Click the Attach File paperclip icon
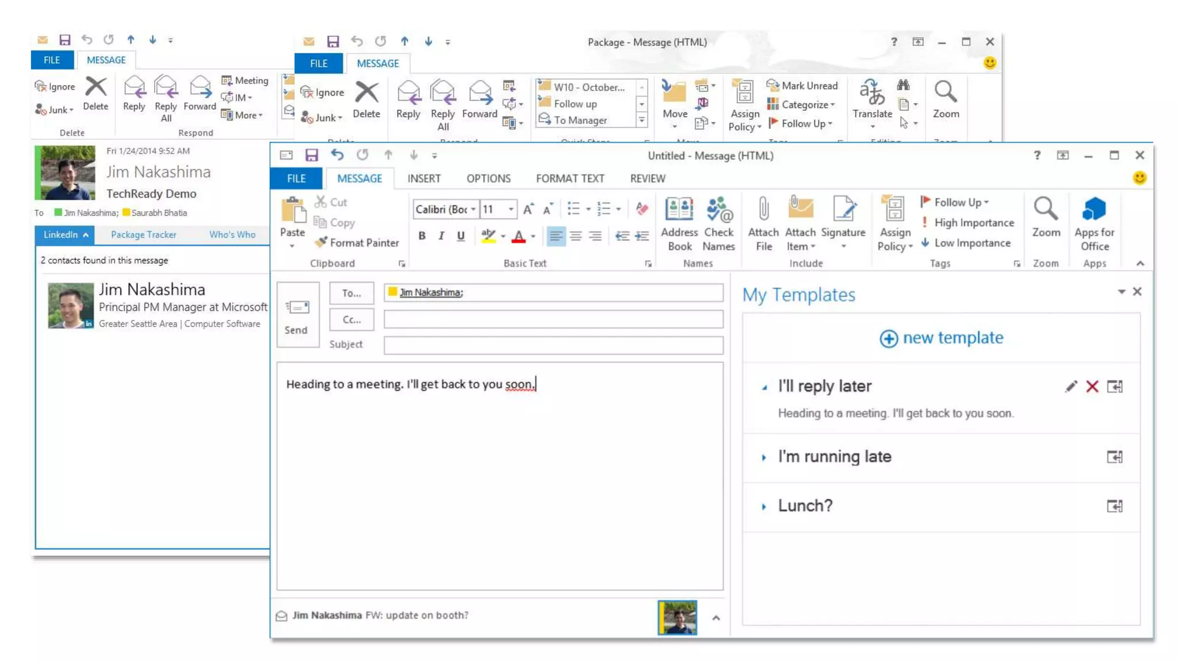 pos(763,210)
